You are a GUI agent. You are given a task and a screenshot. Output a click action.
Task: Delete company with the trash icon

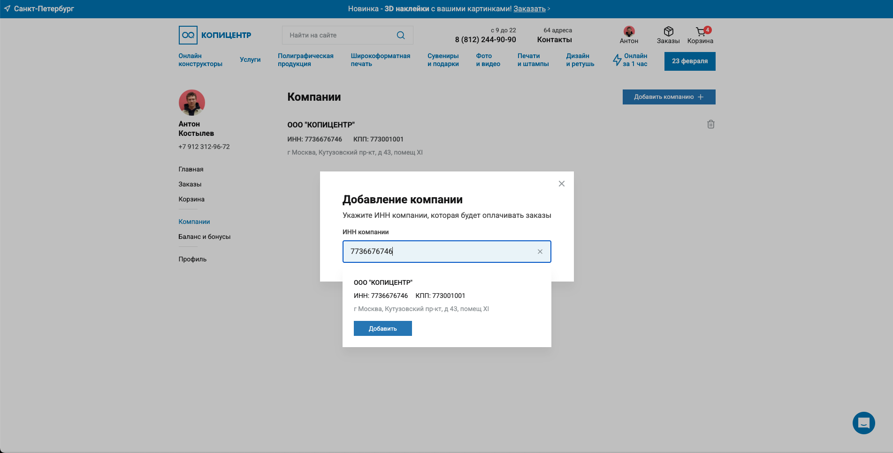(x=710, y=124)
